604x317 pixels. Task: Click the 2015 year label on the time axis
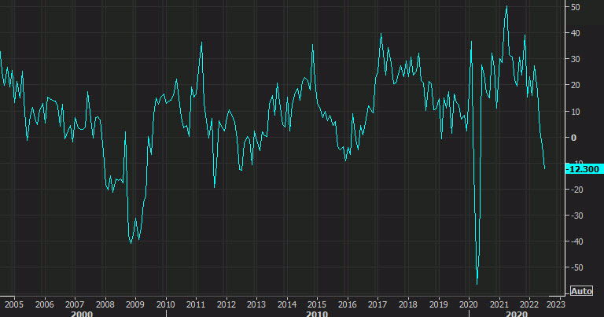(317, 304)
